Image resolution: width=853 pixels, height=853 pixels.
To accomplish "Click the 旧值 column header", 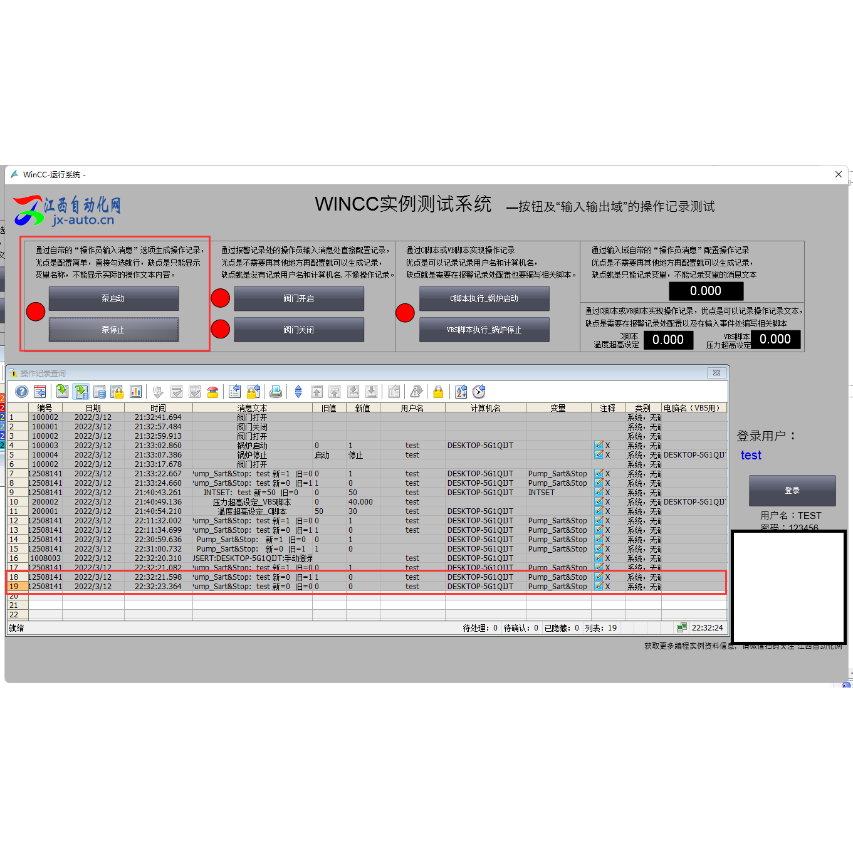I will [x=329, y=408].
